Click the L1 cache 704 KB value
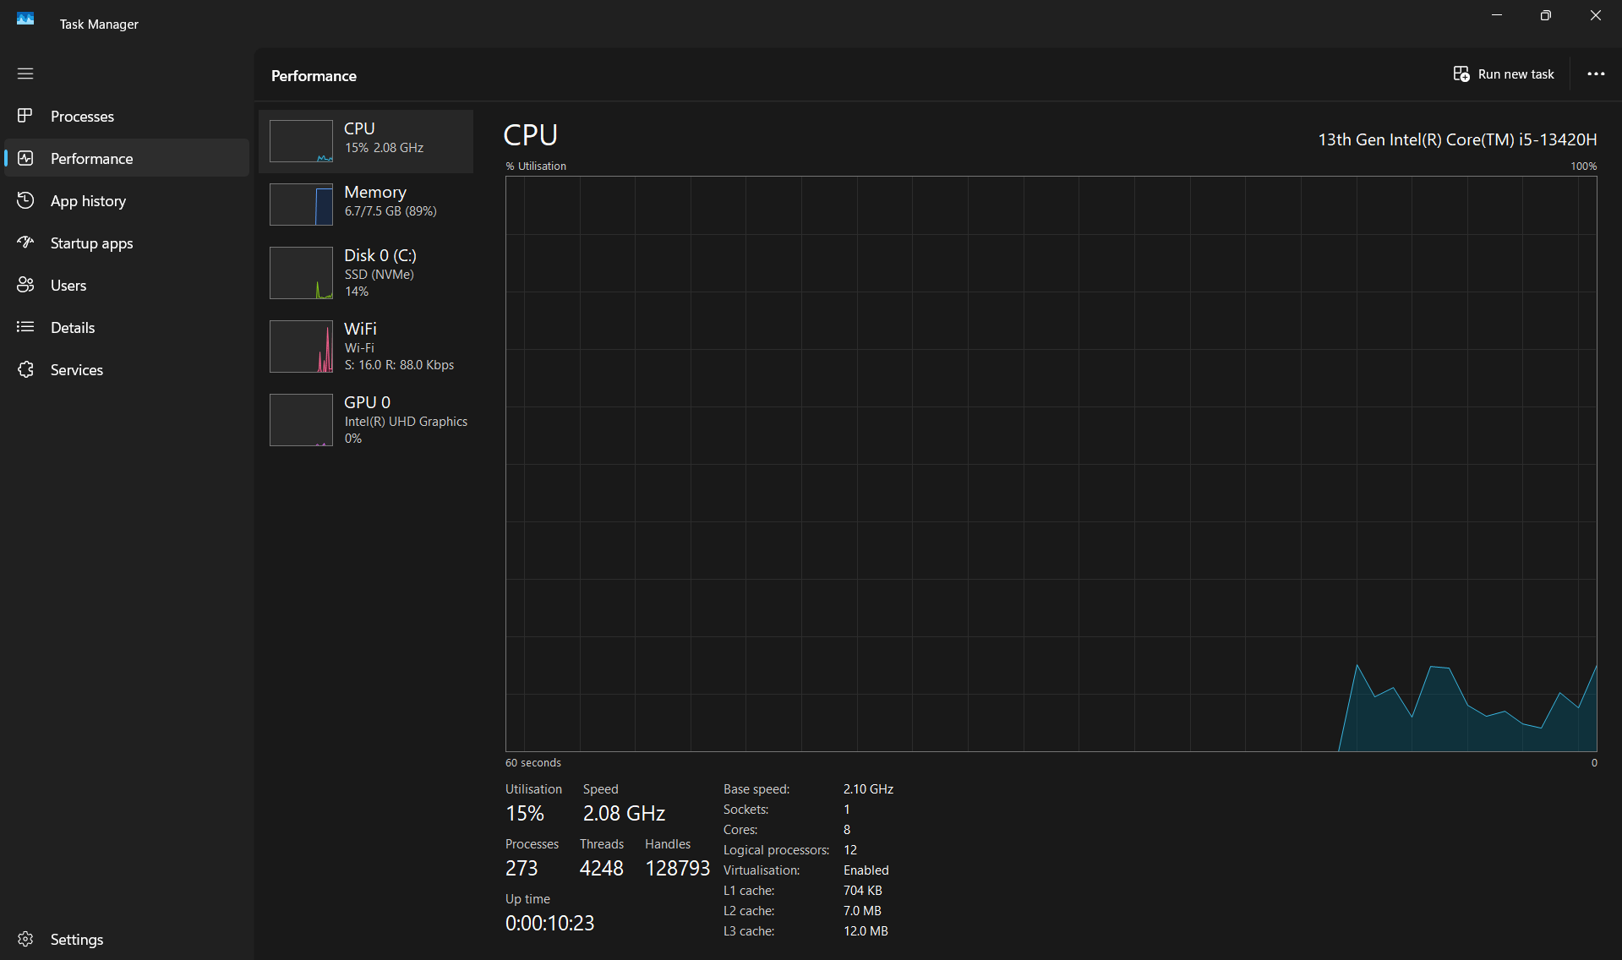 (x=863, y=891)
